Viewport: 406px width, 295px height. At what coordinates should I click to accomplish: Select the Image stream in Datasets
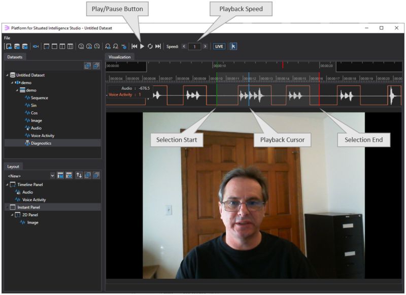click(x=36, y=120)
